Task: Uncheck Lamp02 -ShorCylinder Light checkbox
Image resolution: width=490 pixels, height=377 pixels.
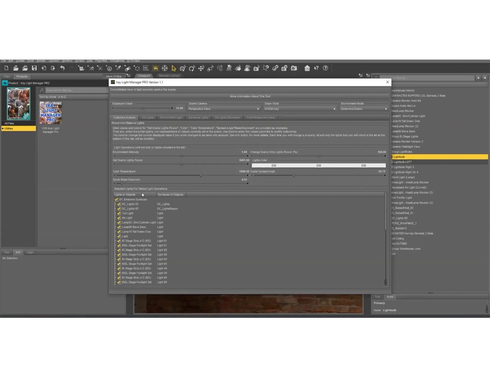Action: coord(119,222)
